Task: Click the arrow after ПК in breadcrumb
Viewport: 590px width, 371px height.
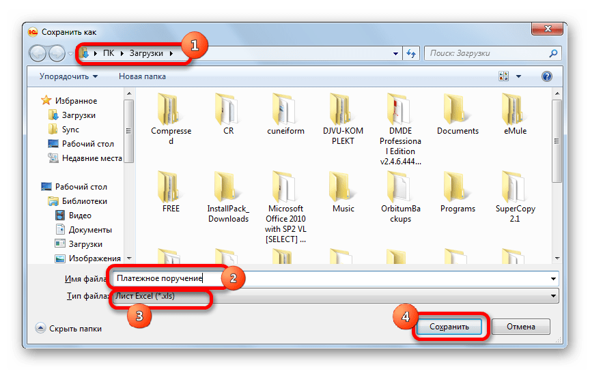Action: [x=122, y=53]
